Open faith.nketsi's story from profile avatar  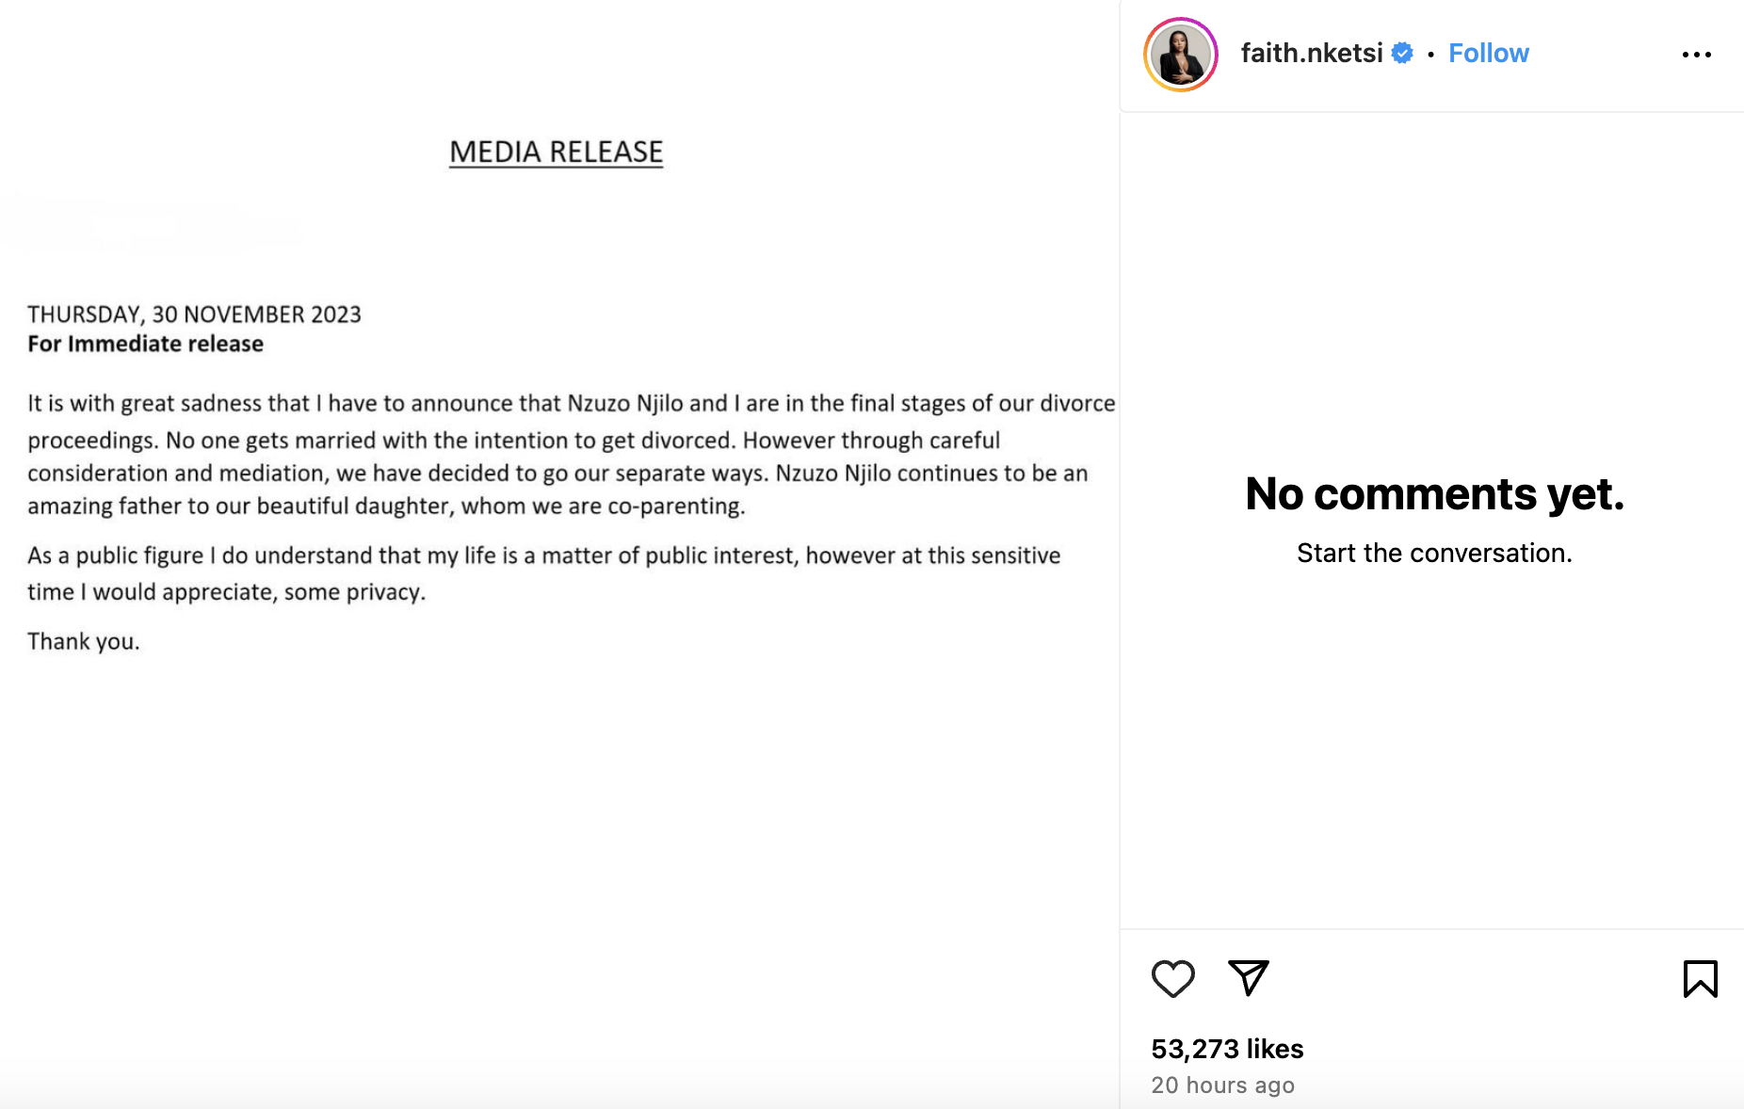(1181, 55)
